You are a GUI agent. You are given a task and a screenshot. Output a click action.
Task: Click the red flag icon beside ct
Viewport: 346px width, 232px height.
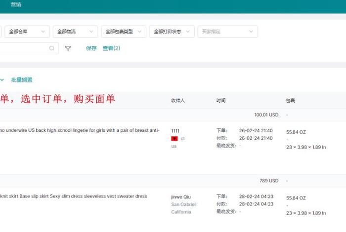[x=174, y=139]
